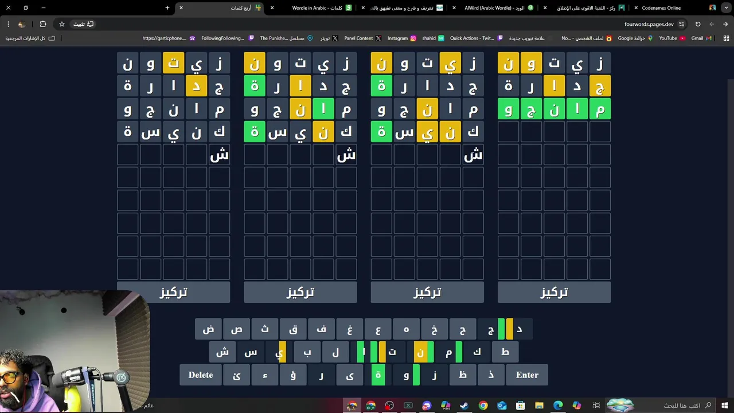This screenshot has width=734, height=413.
Task: Tap the ص key on the keyboard
Action: [236, 329]
